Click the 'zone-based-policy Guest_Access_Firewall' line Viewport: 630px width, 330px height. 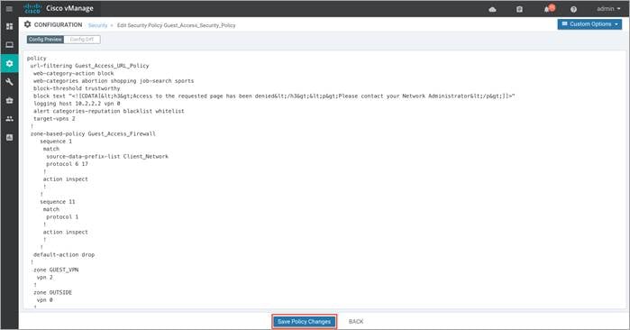coord(93,133)
